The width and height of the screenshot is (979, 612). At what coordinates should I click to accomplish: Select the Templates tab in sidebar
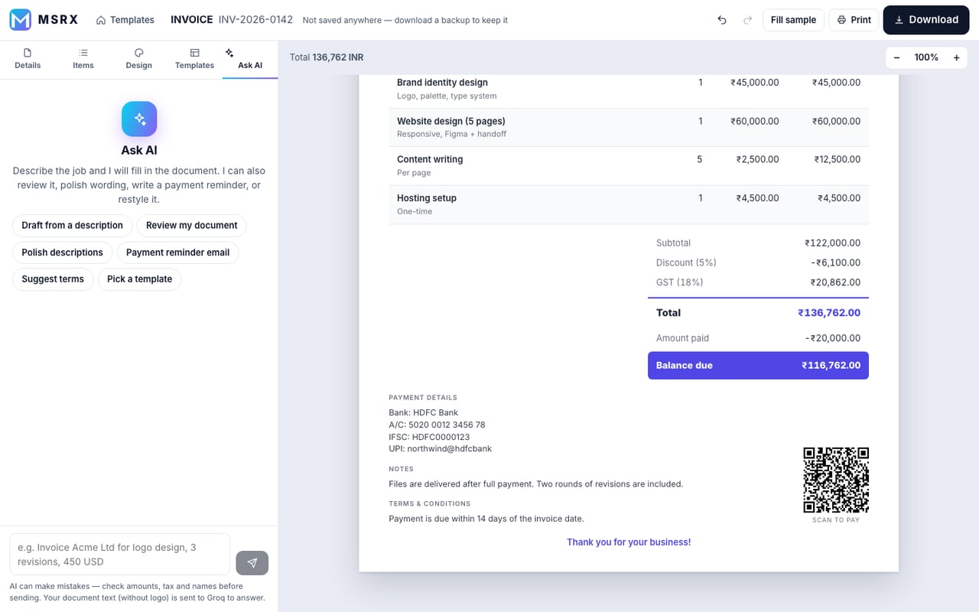(194, 59)
